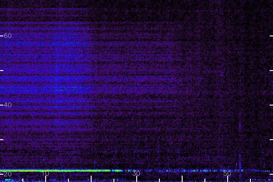Click the "60" label on the vertical axis
The image size is (273, 182).
[x=8, y=36]
